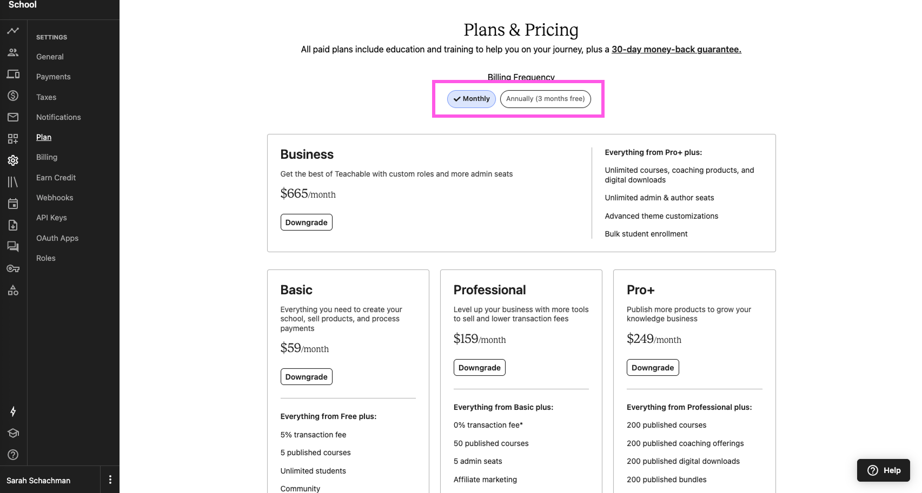Downgrade to the Basic plan

point(307,377)
